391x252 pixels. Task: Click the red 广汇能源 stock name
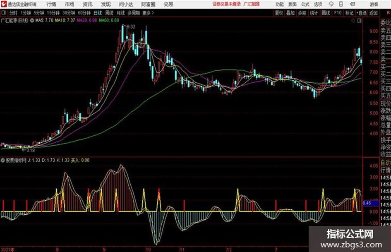click(x=252, y=4)
